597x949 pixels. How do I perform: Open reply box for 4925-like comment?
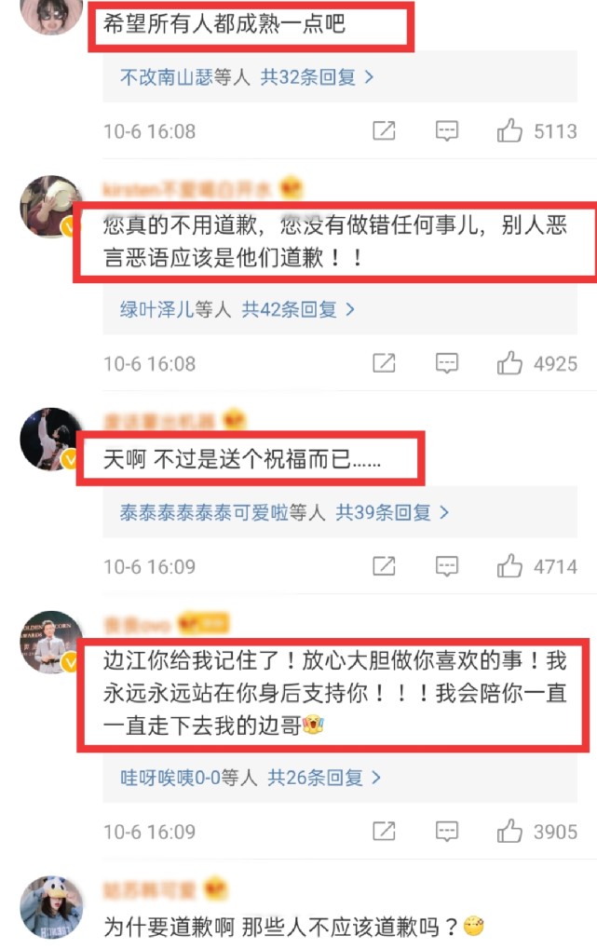click(x=447, y=363)
